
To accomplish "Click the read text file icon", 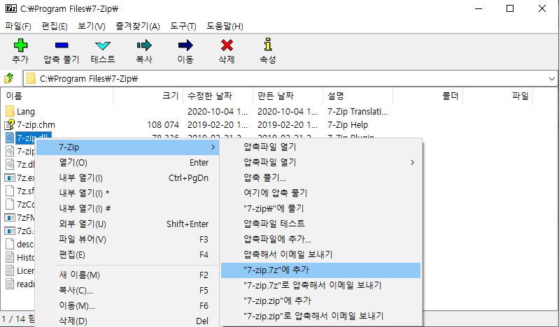I will click(x=10, y=284).
